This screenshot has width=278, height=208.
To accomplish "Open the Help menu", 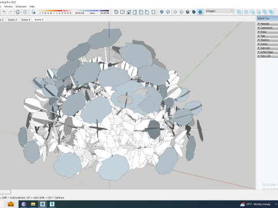I will 32,6.
